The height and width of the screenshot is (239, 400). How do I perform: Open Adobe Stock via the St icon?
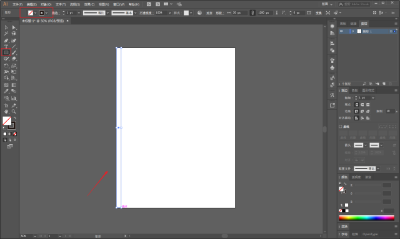pyautogui.click(x=157, y=4)
